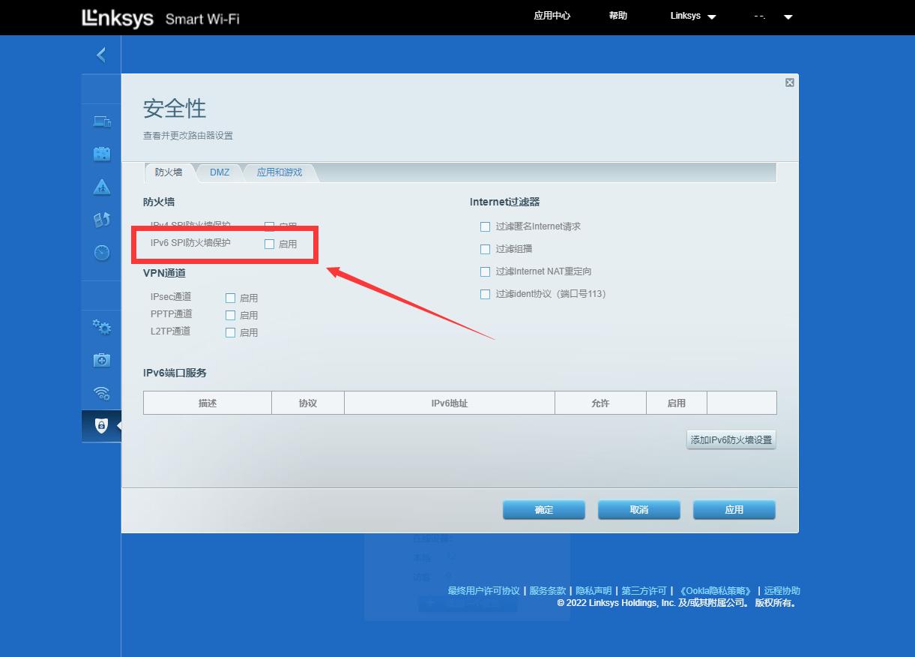This screenshot has height=657, width=915.
Task: Open Parental Controls from the sidebar
Action: pyautogui.click(x=101, y=187)
